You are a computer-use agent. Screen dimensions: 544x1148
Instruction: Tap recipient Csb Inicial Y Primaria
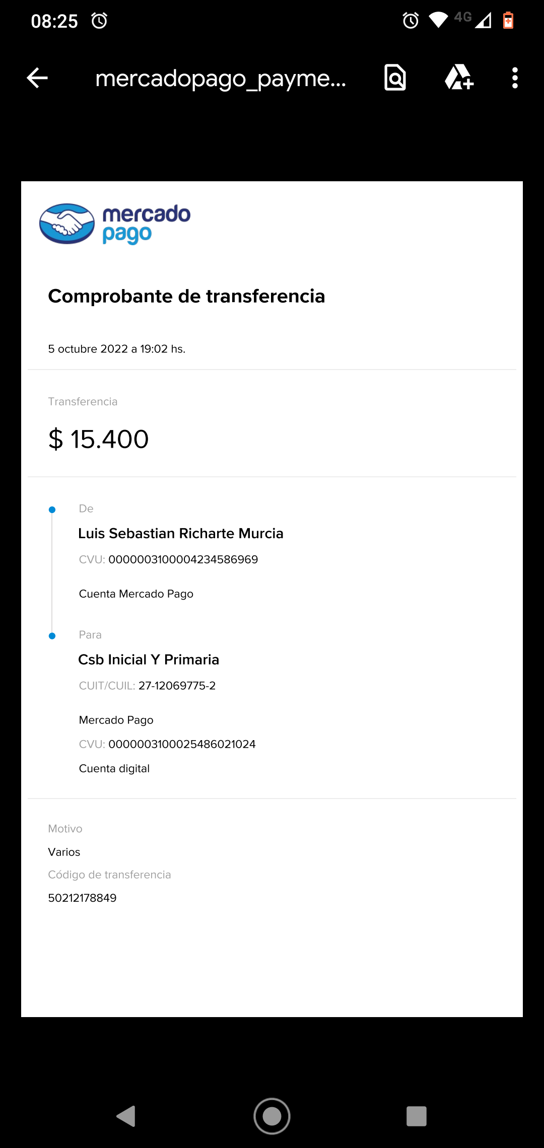coord(149,660)
